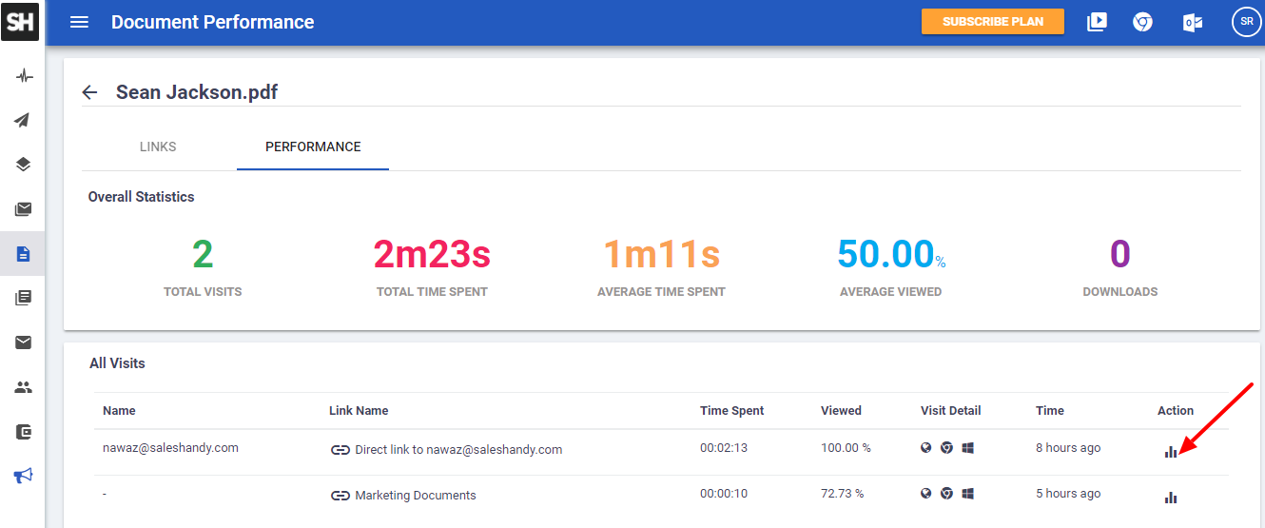
Task: Open the team people sidebar icon
Action: click(23, 387)
